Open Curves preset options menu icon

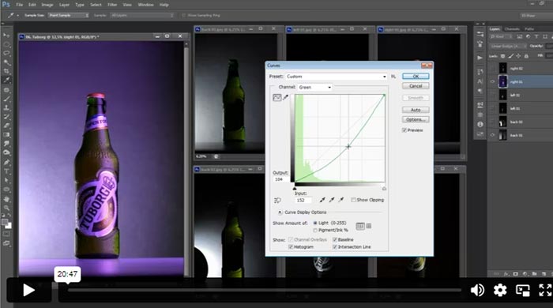click(x=393, y=77)
